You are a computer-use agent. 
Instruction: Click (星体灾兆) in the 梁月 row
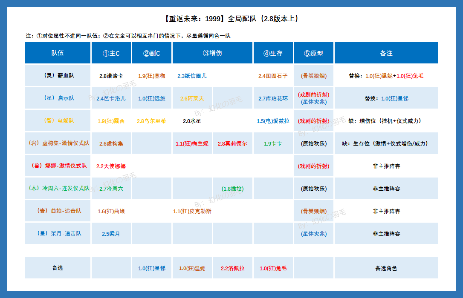pyautogui.click(x=314, y=234)
